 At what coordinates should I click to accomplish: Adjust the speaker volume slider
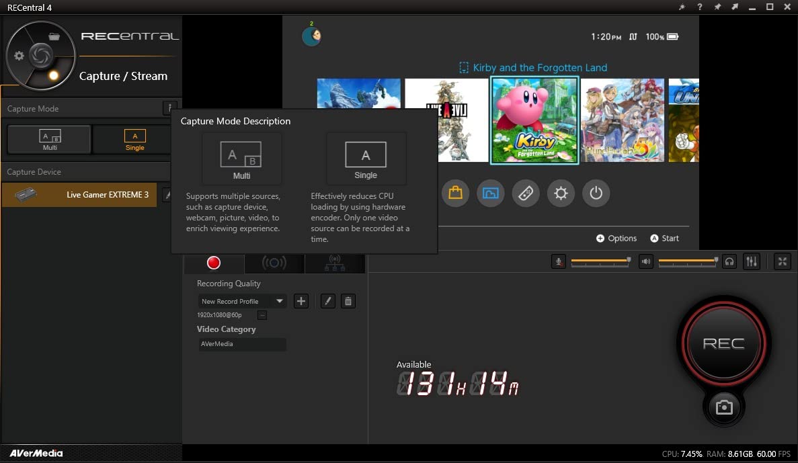click(x=688, y=261)
